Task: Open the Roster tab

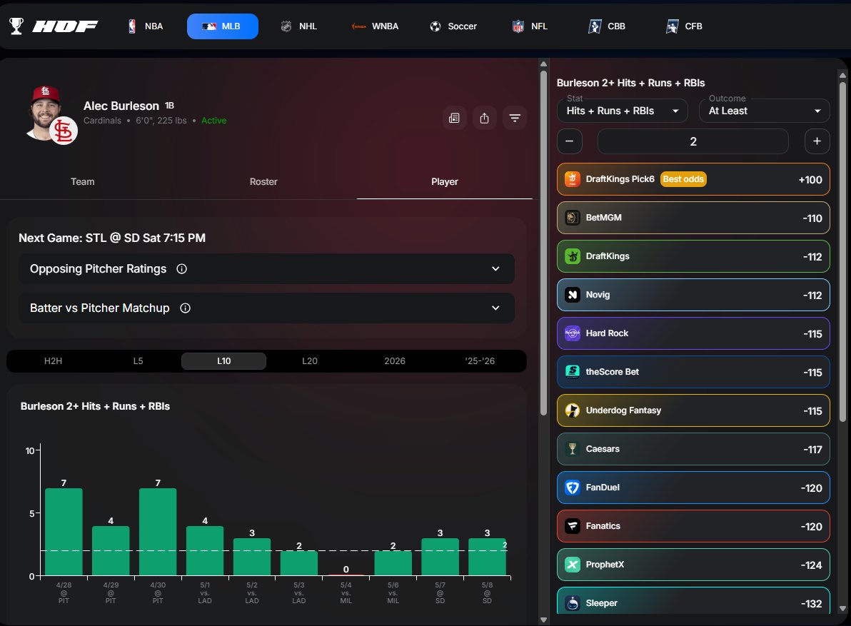Action: click(263, 182)
